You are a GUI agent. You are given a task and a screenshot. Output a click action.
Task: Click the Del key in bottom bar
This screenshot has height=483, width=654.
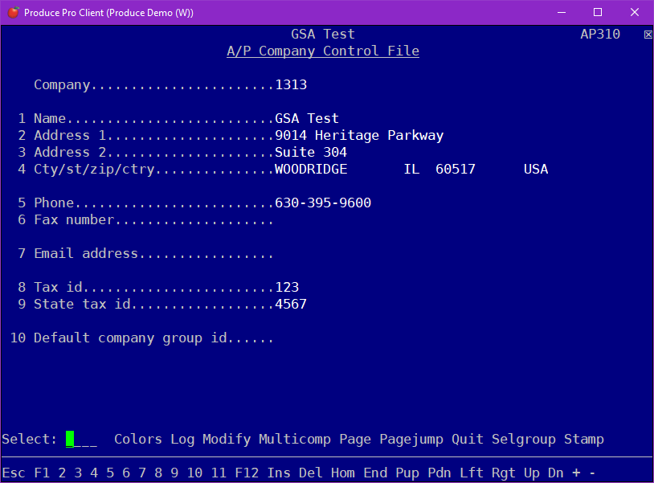311,473
